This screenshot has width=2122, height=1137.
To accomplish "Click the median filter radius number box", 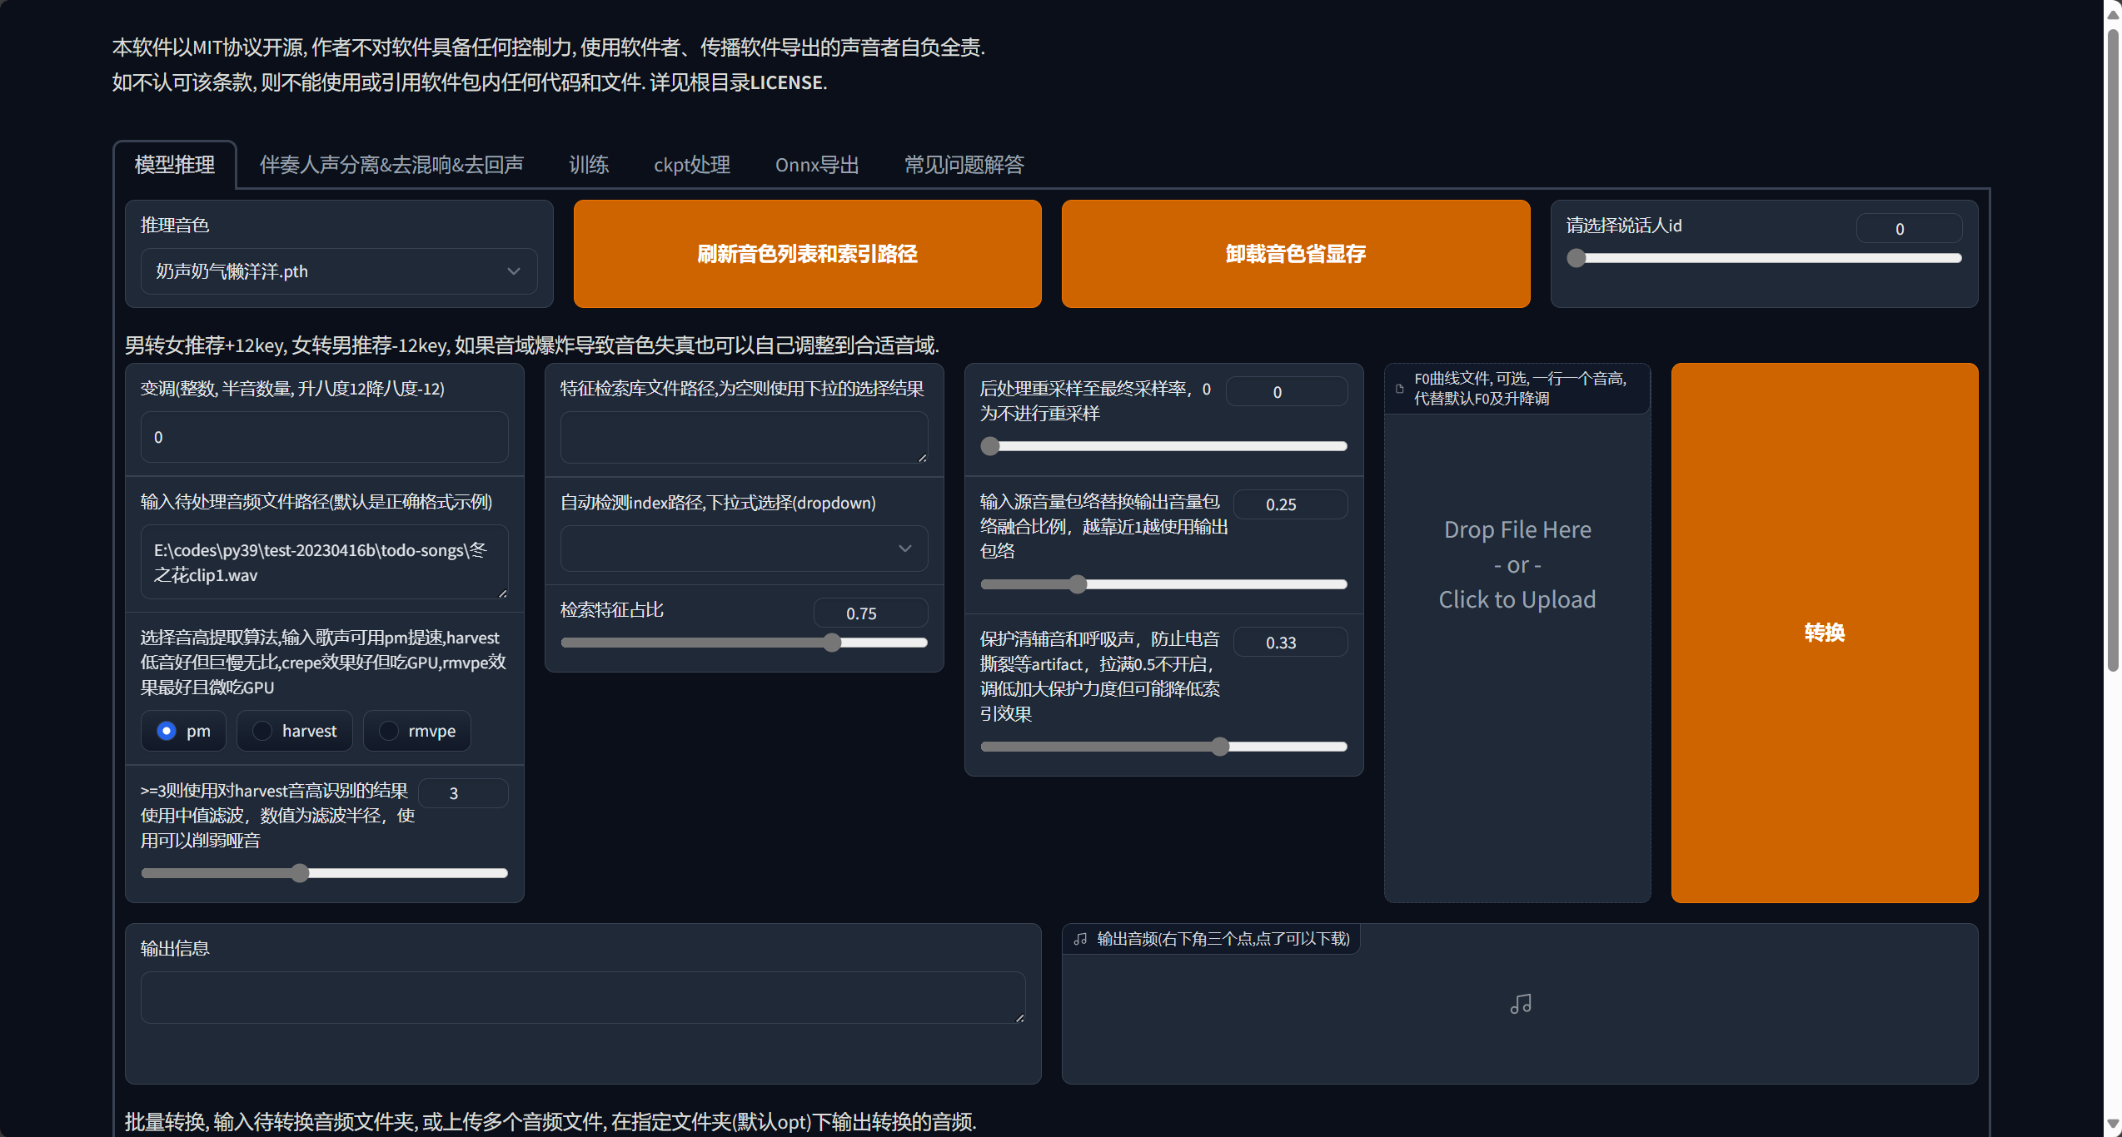I will click(463, 793).
